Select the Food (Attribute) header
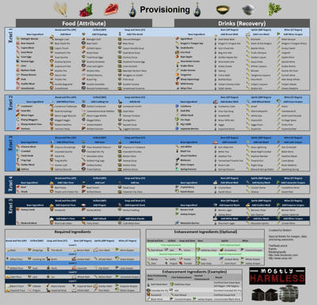 (84, 23)
